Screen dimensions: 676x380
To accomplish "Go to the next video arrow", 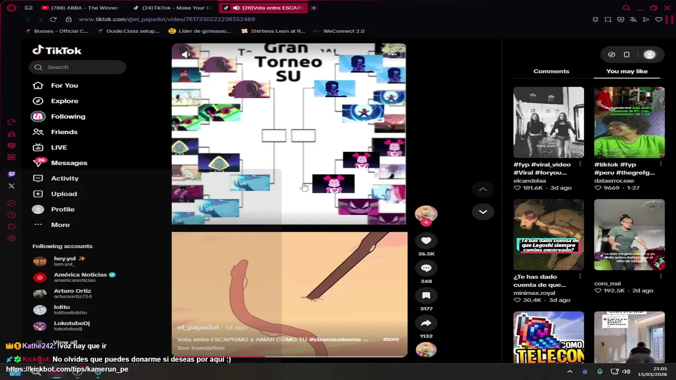I will 483,212.
